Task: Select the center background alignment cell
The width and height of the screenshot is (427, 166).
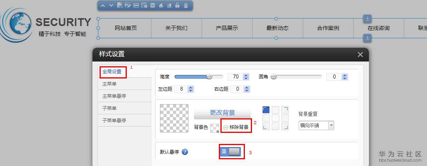Action: (276, 118)
